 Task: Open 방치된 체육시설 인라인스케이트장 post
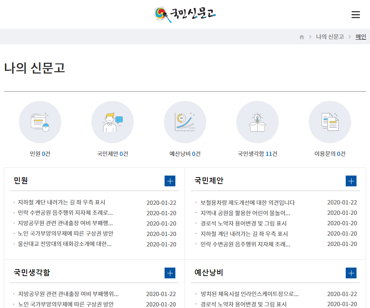click(250, 294)
